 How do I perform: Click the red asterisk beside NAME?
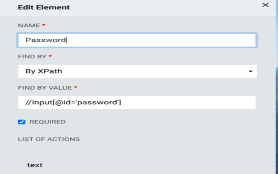pyautogui.click(x=43, y=25)
